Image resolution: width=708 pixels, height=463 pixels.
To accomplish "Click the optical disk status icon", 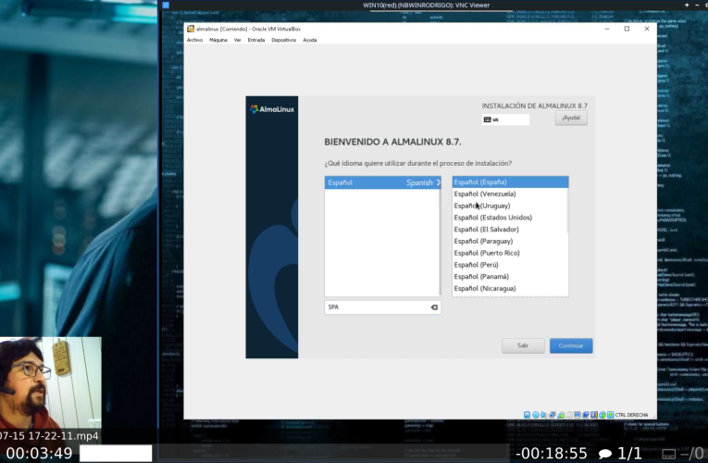I will pos(536,415).
